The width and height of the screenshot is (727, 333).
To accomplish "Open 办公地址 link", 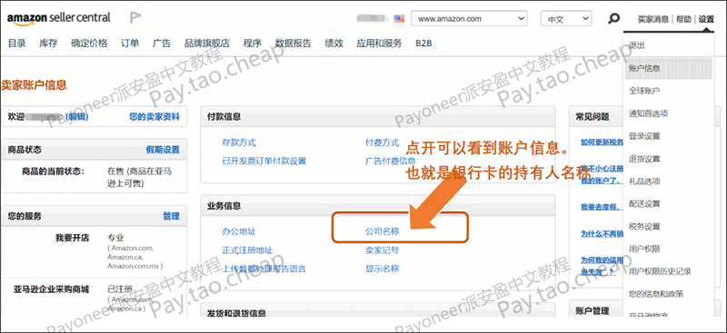I will point(239,231).
